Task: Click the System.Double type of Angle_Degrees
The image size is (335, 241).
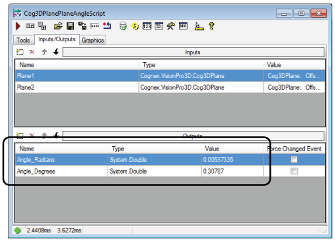Action: [155, 171]
